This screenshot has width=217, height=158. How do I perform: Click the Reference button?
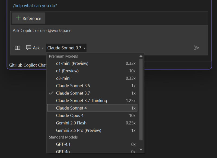click(x=28, y=18)
